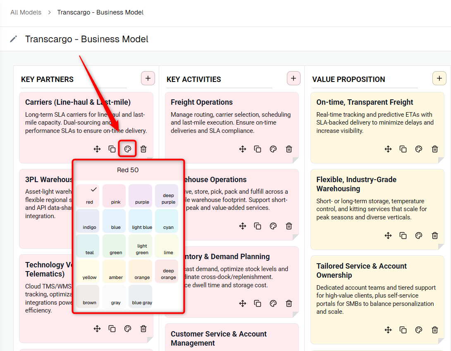Select the cyan color swatch

click(167, 221)
